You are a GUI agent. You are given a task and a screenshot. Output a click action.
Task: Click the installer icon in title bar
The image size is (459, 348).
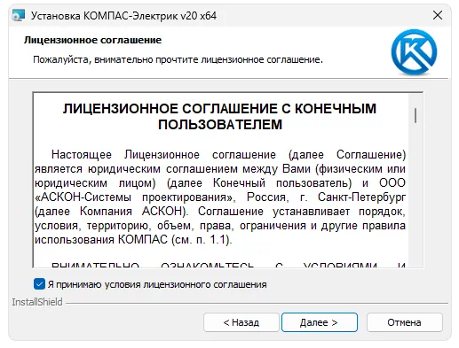18,15
